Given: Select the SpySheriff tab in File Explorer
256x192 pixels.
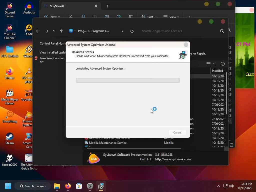Looking at the screenshot, I should tap(71, 6).
